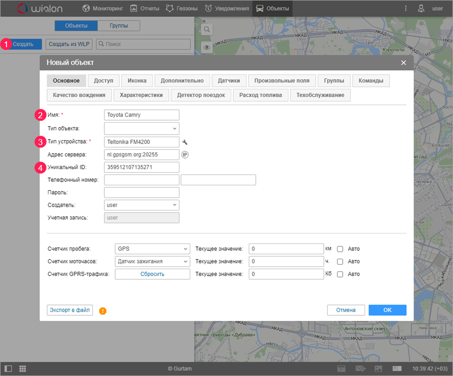Click the orange warning icon
Screen dimensions: 453x376
(102, 311)
